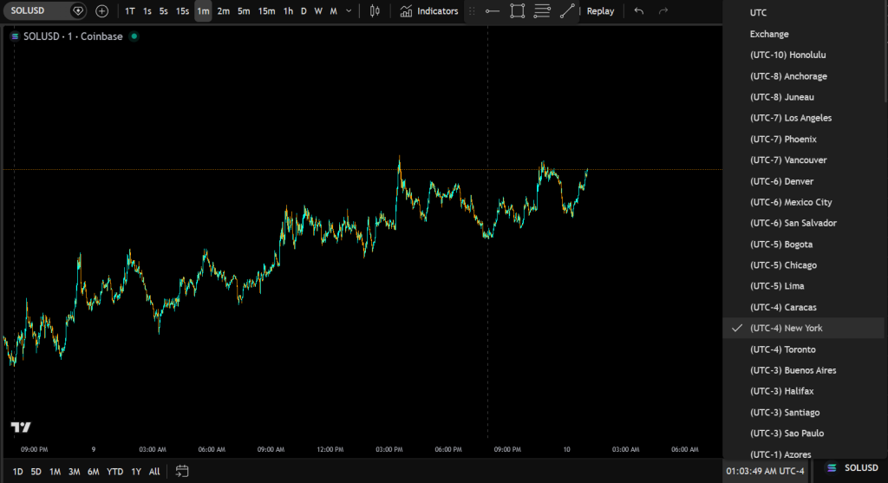Choose (UTC-7) Los Angeles timezone
The height and width of the screenshot is (483, 888).
tap(790, 118)
